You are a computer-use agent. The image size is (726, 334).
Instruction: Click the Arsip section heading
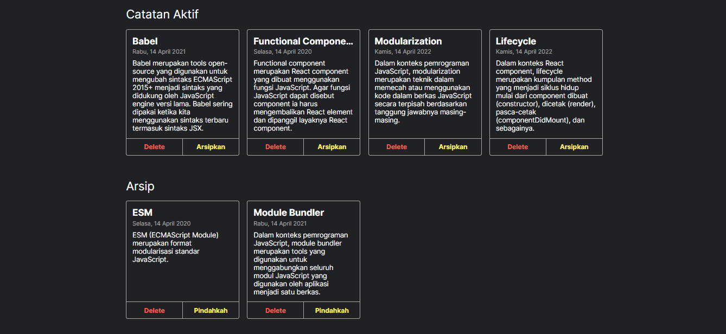click(x=140, y=186)
